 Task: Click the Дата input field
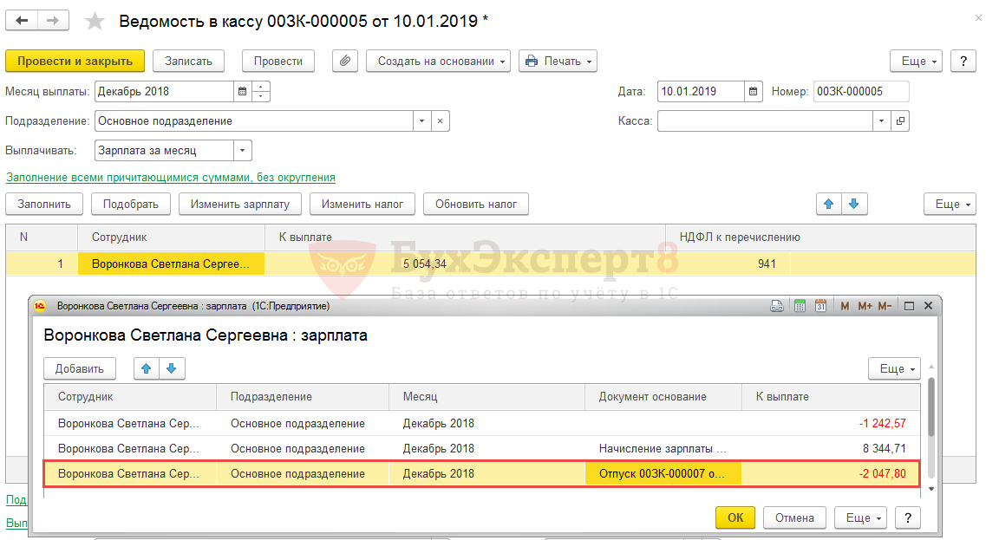point(701,92)
